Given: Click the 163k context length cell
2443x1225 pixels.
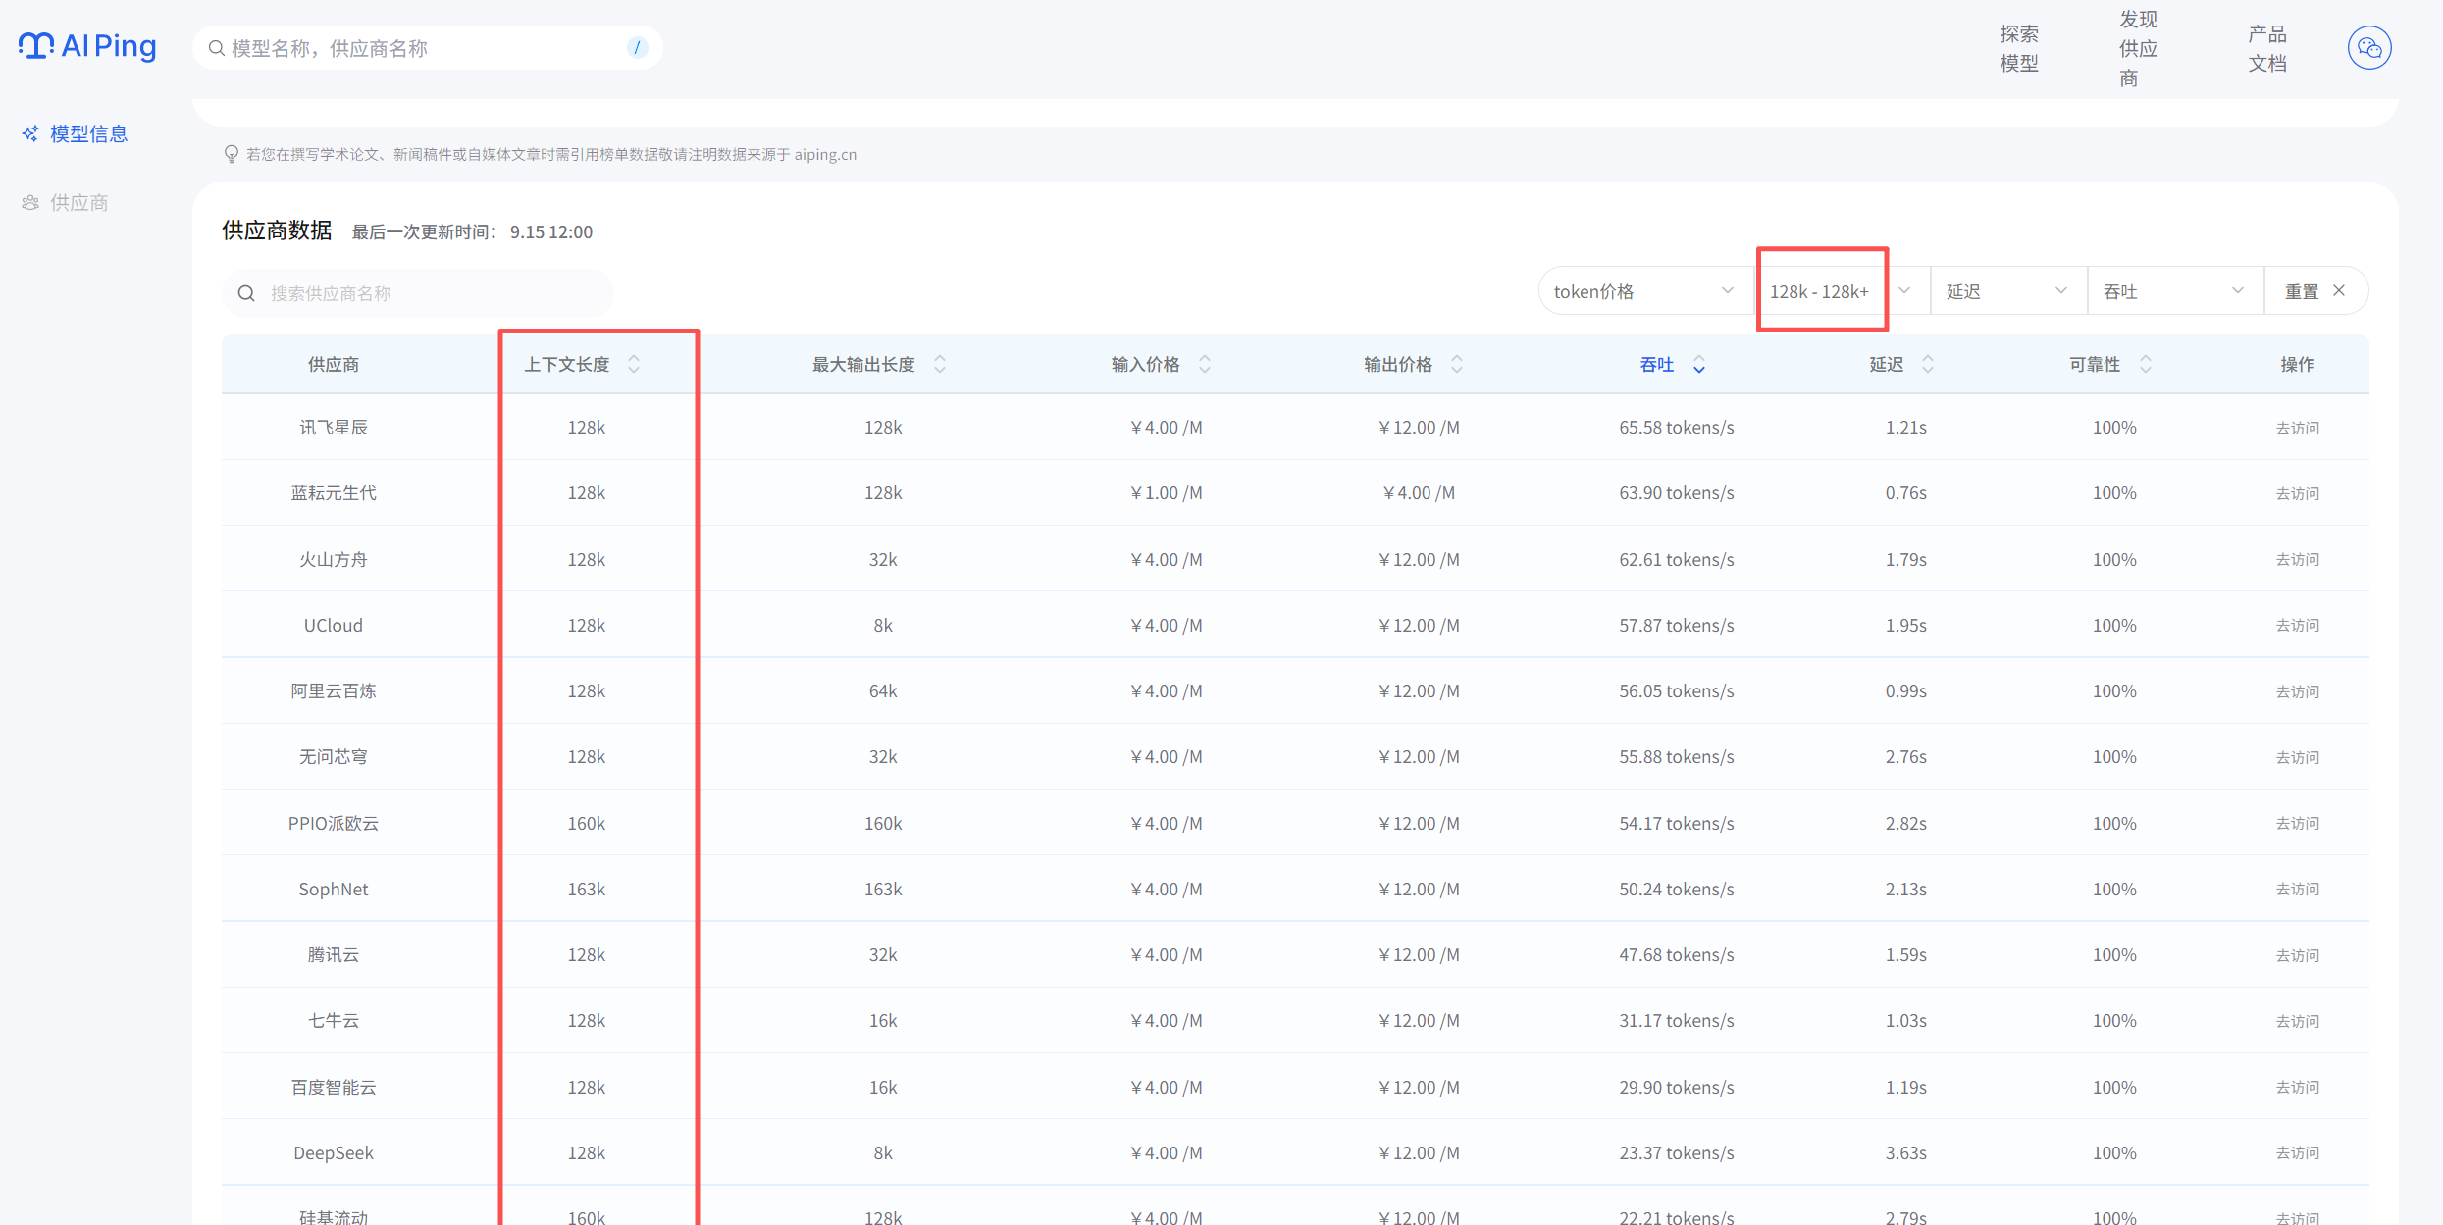Looking at the screenshot, I should pyautogui.click(x=587, y=889).
